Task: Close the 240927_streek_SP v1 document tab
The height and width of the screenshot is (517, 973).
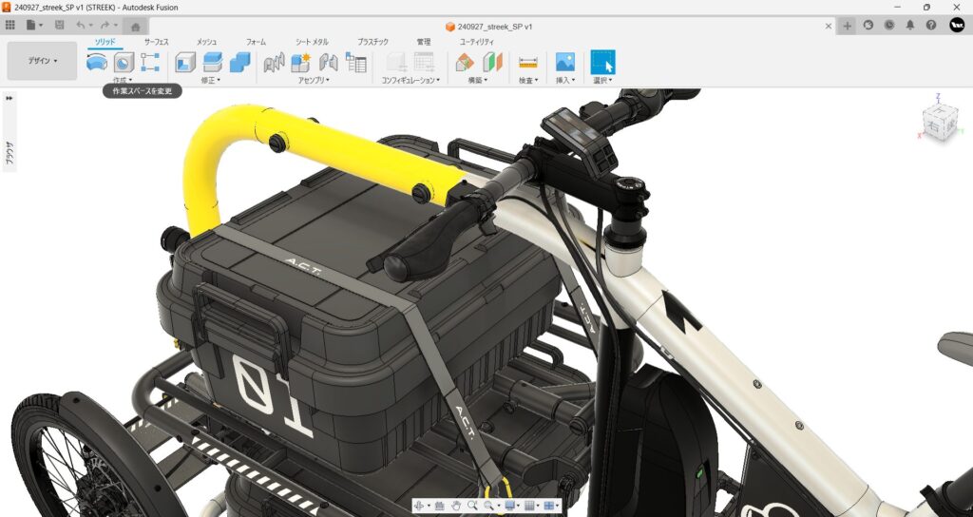Action: [x=829, y=26]
